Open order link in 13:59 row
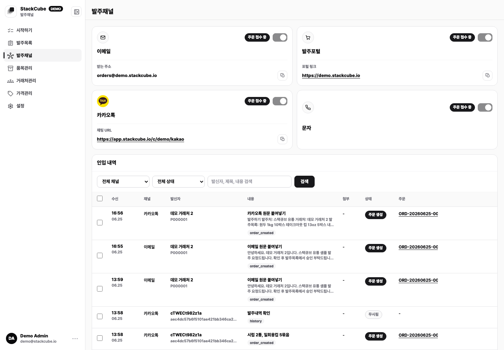504x350 pixels. 418,280
